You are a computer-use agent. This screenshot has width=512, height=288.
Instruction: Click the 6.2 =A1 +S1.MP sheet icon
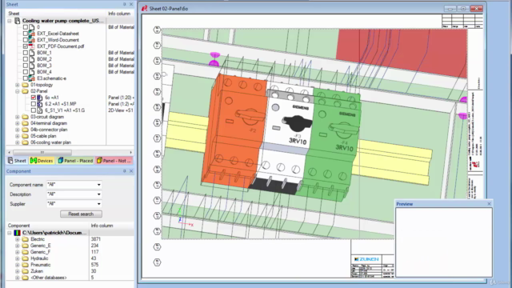[x=39, y=104]
